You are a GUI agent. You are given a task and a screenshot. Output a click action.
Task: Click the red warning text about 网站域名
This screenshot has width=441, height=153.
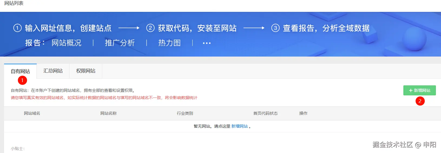[104, 98]
